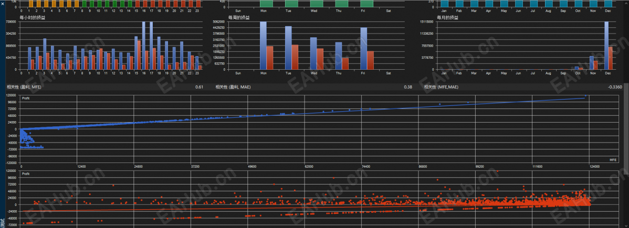Click the 739000 y-axis value on the hourly chart
This screenshot has width=629, height=228.
tap(12, 21)
